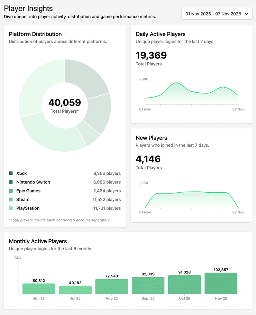The image size is (256, 315).
Task: Click the Sept 25 bar showing 82,039
Action: coord(148,285)
